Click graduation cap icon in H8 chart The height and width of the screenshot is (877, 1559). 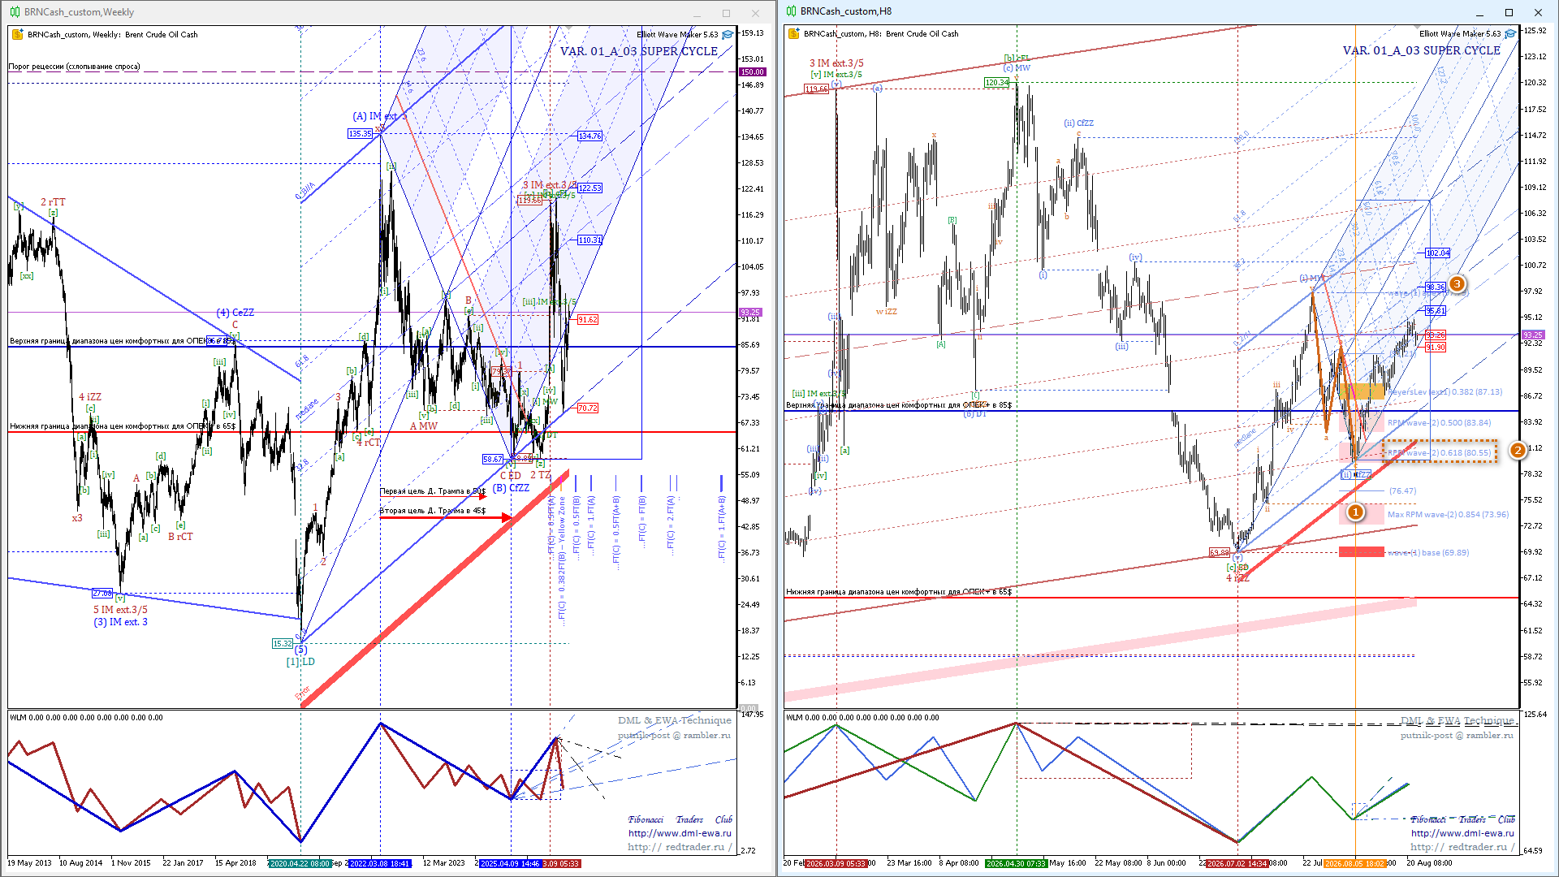point(1509,33)
